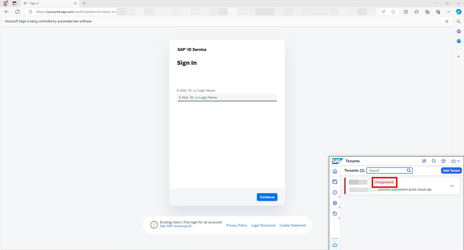Screen dimensions: 464x250
Task: Select the Sign In browser tab
Action: (50, 3)
